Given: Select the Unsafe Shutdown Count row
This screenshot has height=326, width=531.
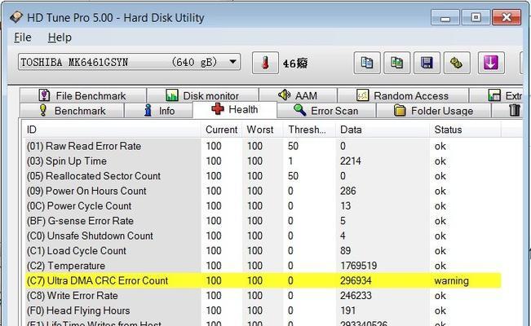Looking at the screenshot, I should pos(263,236).
